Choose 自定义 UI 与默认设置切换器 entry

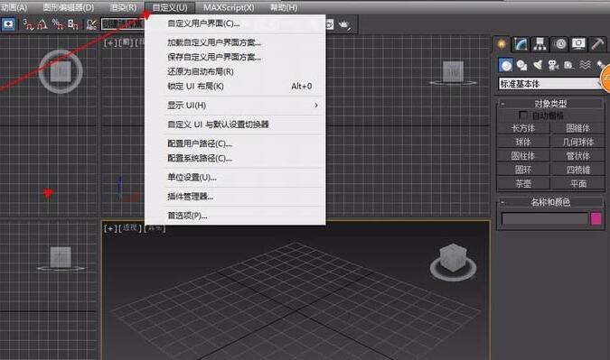tap(235, 125)
